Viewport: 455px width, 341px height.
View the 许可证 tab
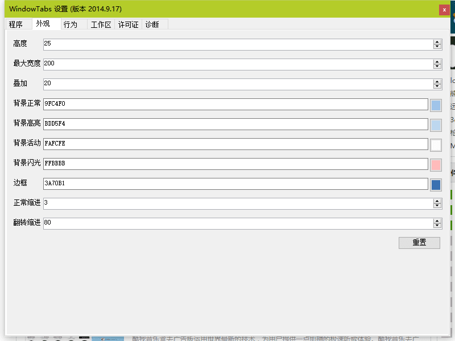pyautogui.click(x=128, y=24)
